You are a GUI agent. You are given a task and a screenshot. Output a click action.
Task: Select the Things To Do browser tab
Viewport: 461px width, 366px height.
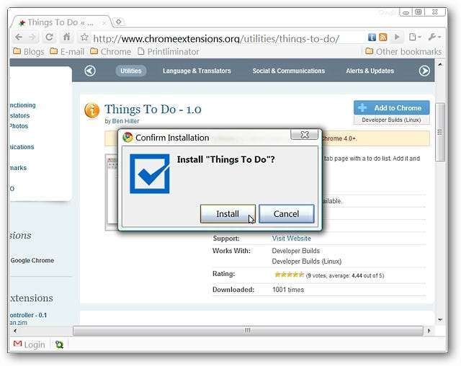(61, 22)
